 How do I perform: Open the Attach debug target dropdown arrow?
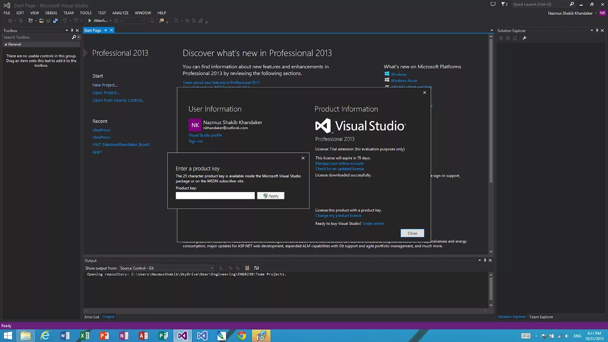pos(111,21)
